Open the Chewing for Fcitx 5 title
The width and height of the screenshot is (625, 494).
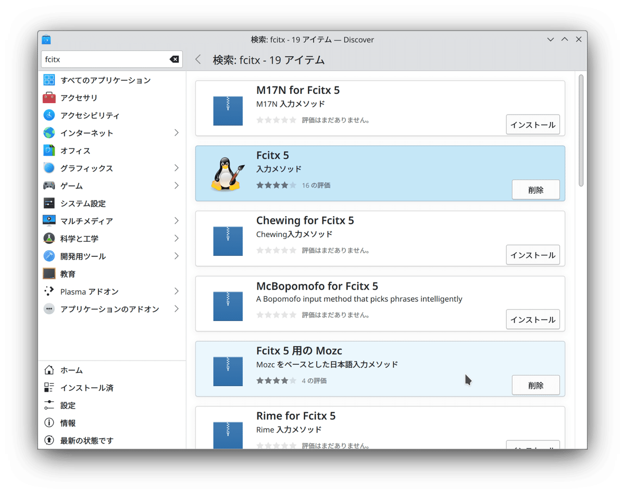coord(305,220)
